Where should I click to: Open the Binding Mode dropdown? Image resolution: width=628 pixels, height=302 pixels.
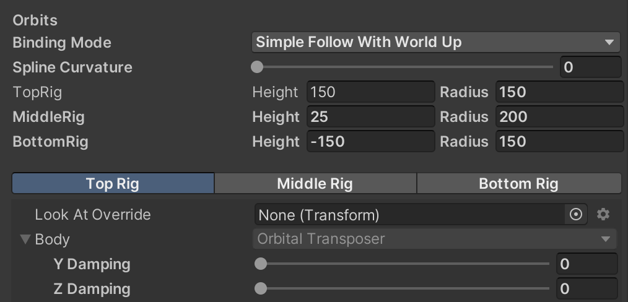[x=437, y=42]
